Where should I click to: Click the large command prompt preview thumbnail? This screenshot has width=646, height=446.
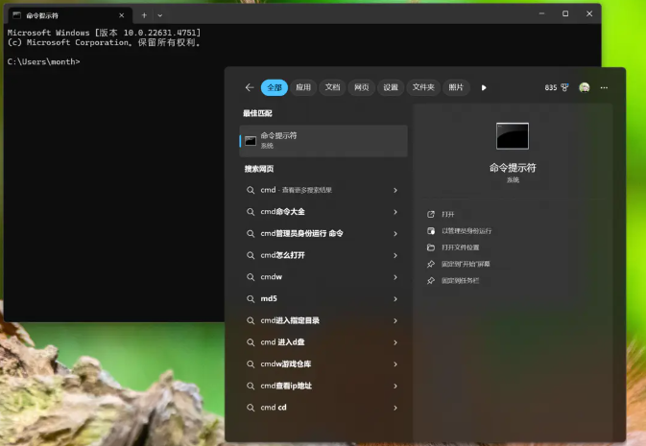tap(513, 136)
